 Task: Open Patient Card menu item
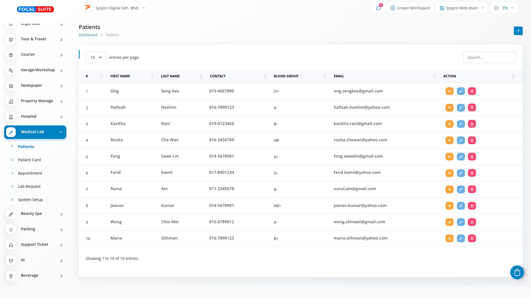(x=29, y=160)
